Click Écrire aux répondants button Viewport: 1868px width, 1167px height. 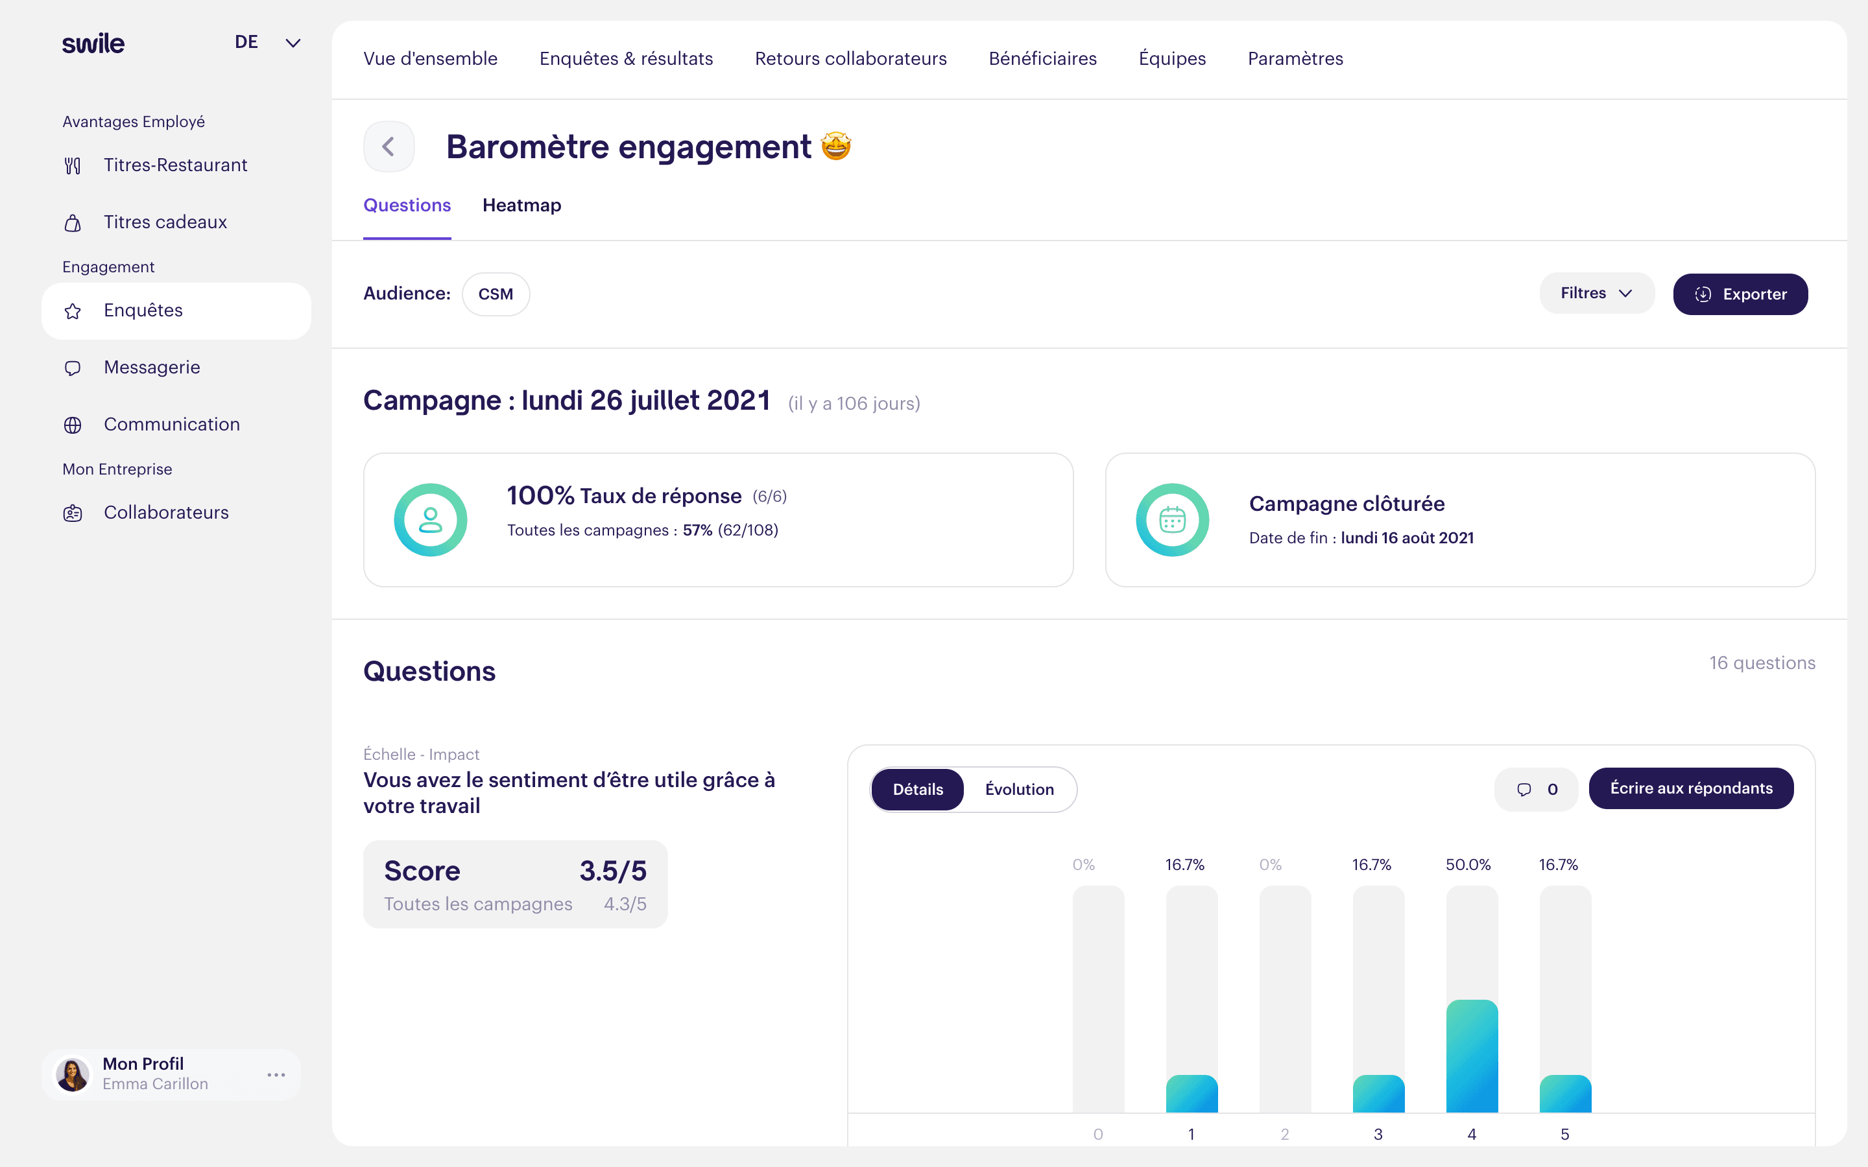(x=1690, y=788)
